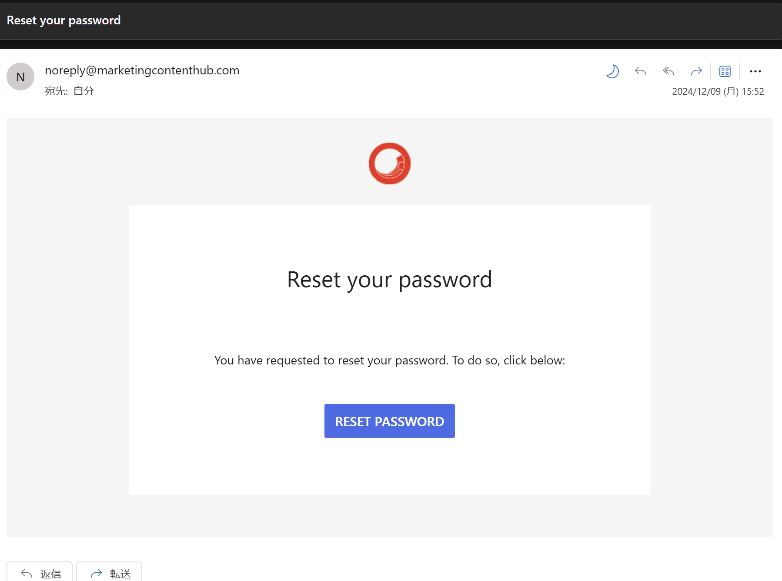Click the reply all double-arrow icon
This screenshot has width=782, height=581.
pos(668,71)
